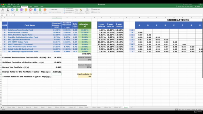The width and height of the screenshot is (203, 114).
Task: Select the Maximum Allocation 25% cell
Action: click(85, 67)
